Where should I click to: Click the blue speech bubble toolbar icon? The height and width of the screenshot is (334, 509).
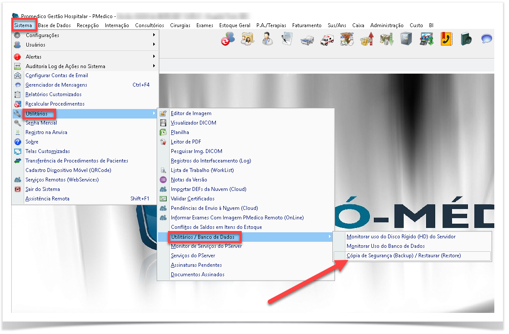(487, 40)
